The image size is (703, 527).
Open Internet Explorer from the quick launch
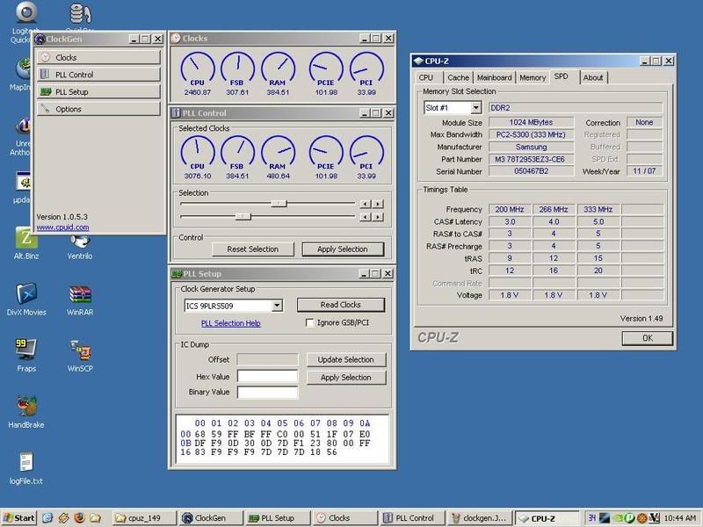pyautogui.click(x=47, y=518)
